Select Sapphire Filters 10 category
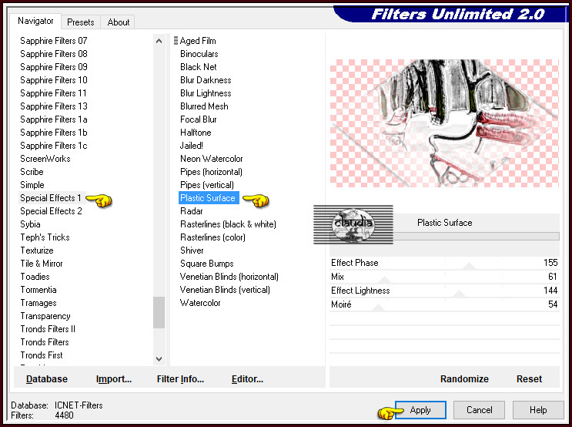This screenshot has width=572, height=427. 54,80
